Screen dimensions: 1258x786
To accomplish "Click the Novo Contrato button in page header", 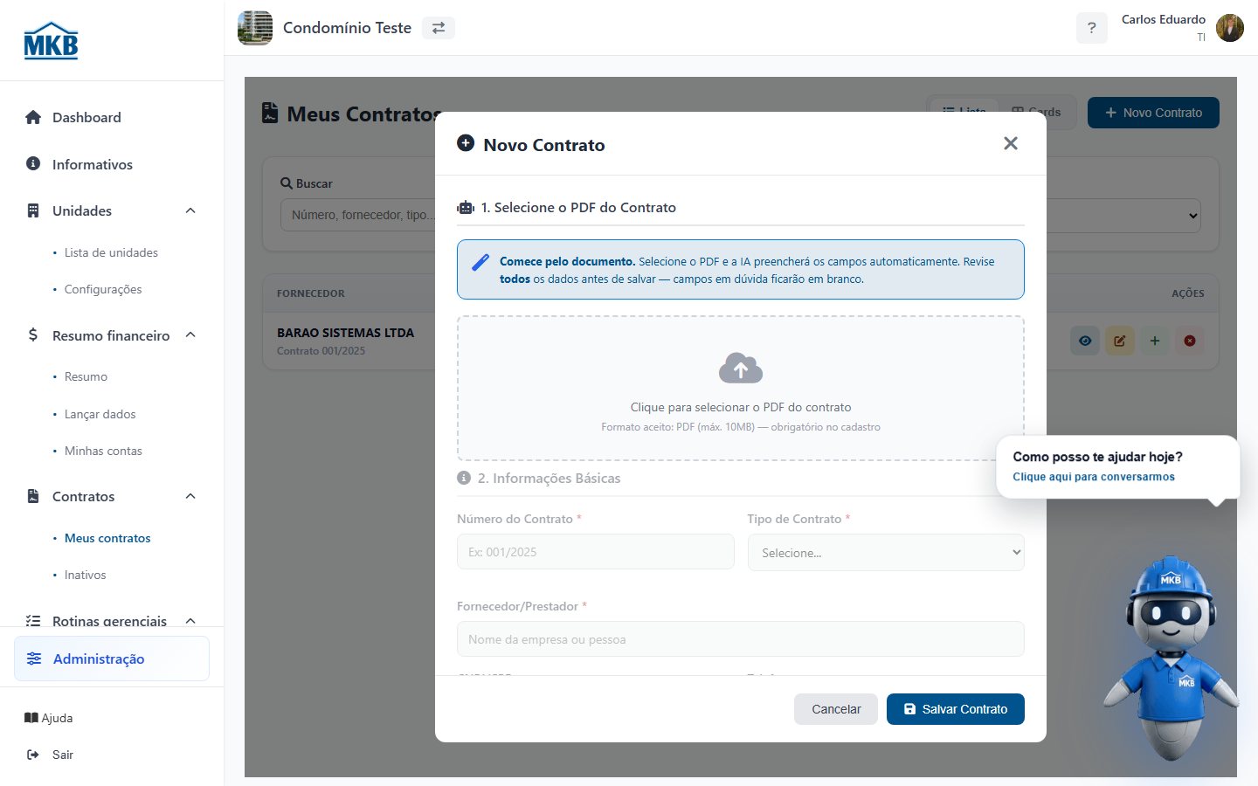I will (x=1153, y=113).
